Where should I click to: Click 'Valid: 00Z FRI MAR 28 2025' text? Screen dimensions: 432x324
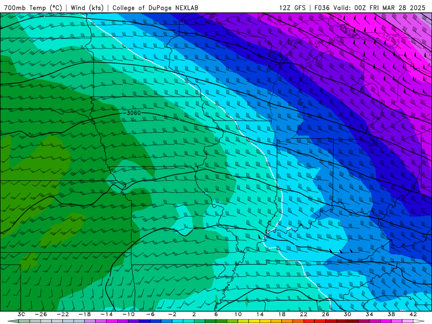point(380,8)
